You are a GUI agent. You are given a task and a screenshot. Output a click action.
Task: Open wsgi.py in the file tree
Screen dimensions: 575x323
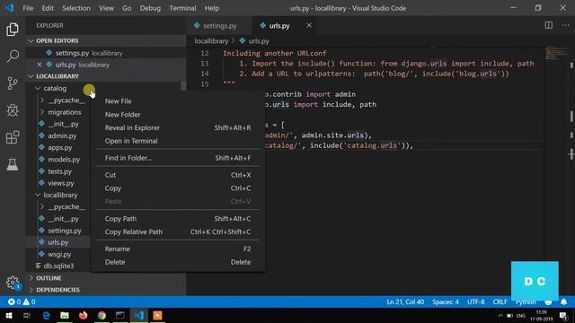(59, 254)
